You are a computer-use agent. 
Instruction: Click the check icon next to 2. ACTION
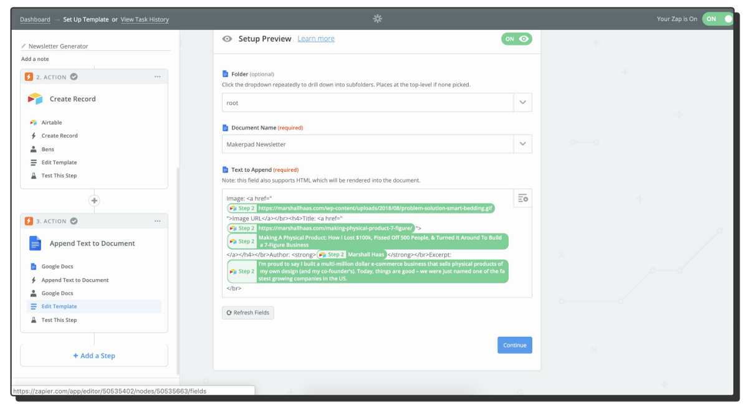pyautogui.click(x=74, y=77)
